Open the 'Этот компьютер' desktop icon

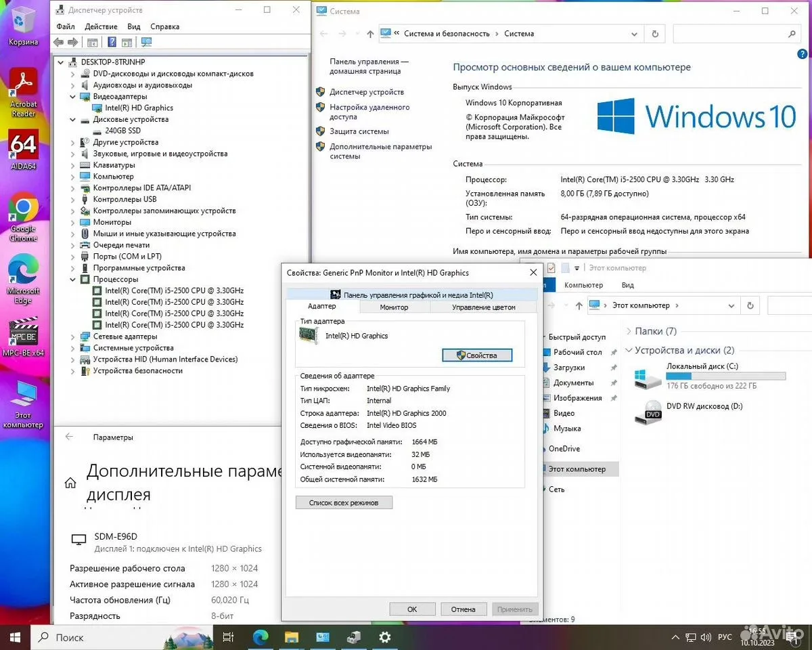coord(23,404)
